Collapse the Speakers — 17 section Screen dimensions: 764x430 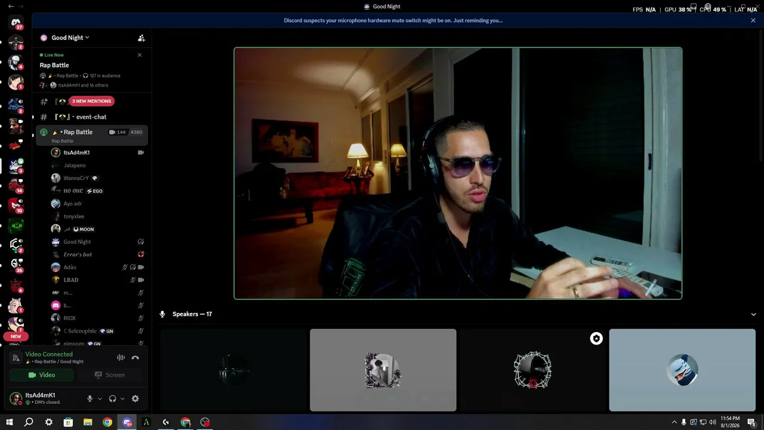click(753, 314)
